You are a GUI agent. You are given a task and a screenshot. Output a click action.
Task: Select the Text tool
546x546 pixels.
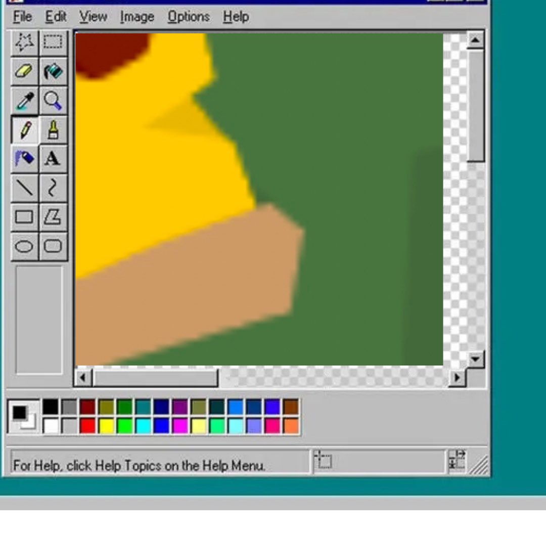pos(53,159)
